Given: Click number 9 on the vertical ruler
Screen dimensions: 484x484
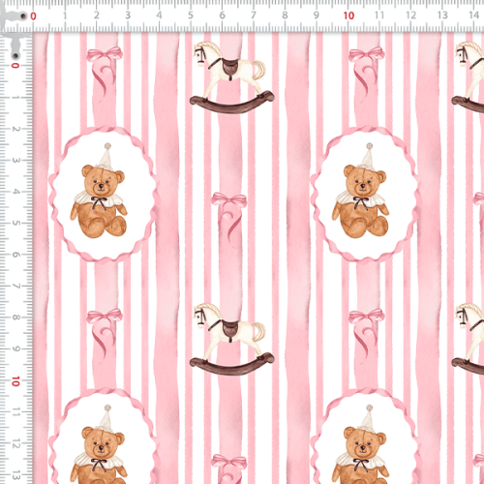Looking at the screenshot, I should [15, 348].
